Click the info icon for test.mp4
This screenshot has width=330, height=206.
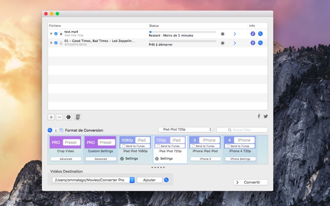253,34
